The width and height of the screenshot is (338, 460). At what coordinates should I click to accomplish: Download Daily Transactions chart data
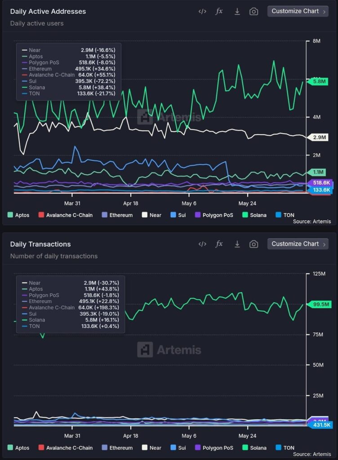point(237,244)
